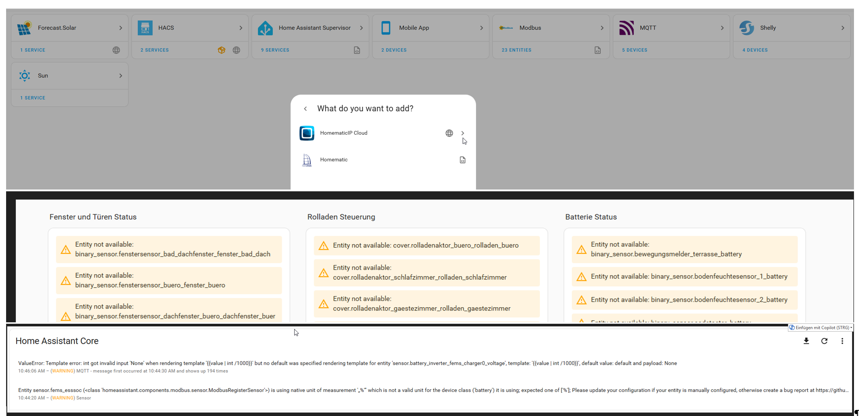Image resolution: width=859 pixels, height=416 pixels.
Task: Click the HACS package box icon
Action: coord(222,50)
